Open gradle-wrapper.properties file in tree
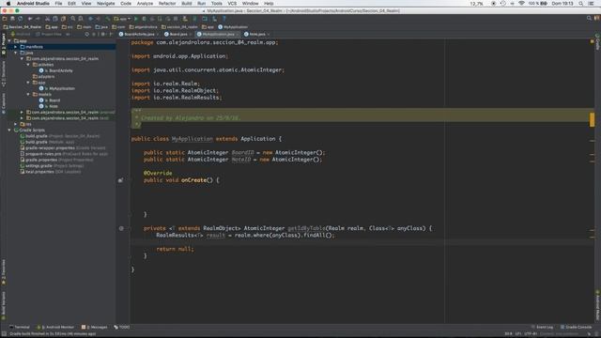Image resolution: width=601 pixels, height=338 pixels. tap(63, 148)
